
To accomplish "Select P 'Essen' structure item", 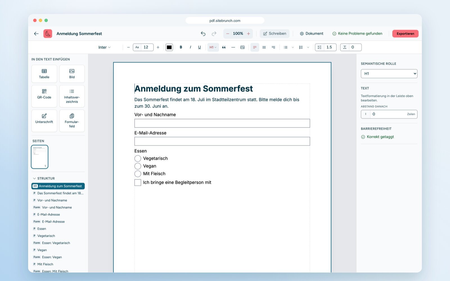I will coord(58,229).
